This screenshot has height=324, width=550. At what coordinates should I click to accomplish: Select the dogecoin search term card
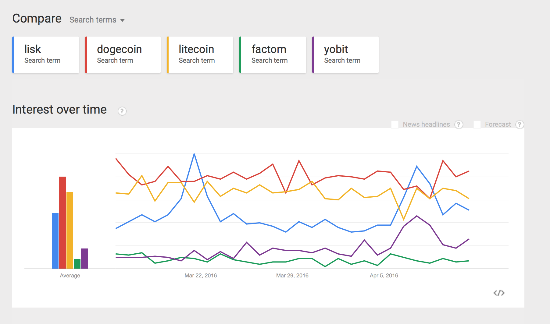tap(123, 55)
